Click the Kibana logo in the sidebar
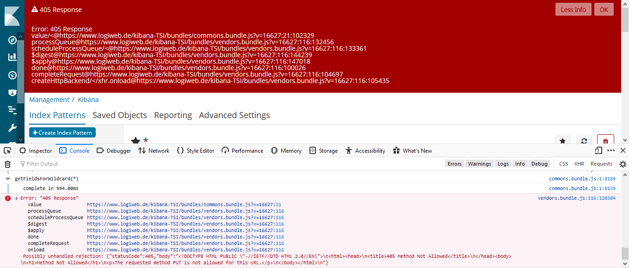Image resolution: width=629 pixels, height=268 pixels. (x=12, y=16)
